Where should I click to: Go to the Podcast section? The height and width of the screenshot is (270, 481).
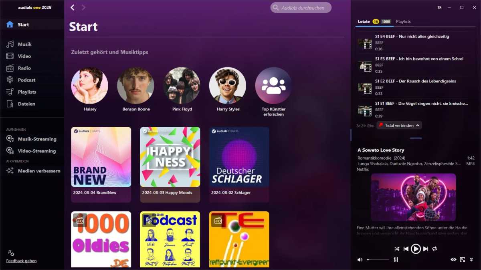tap(26, 80)
